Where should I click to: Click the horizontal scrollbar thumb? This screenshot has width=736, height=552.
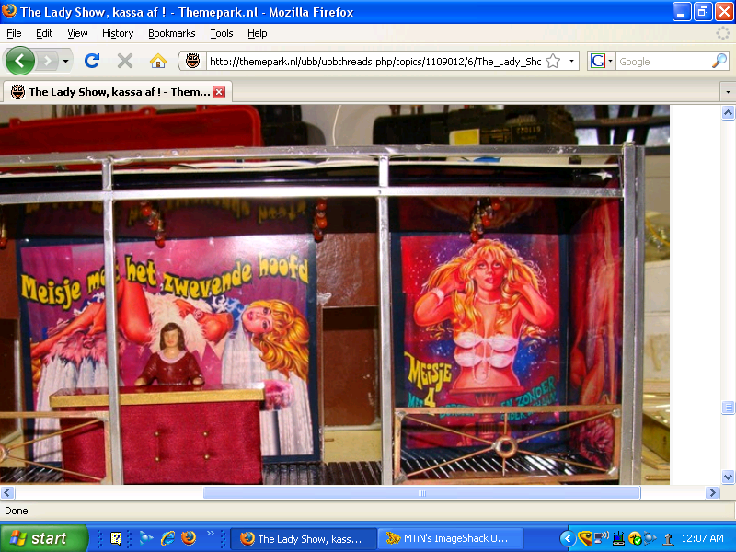[422, 493]
